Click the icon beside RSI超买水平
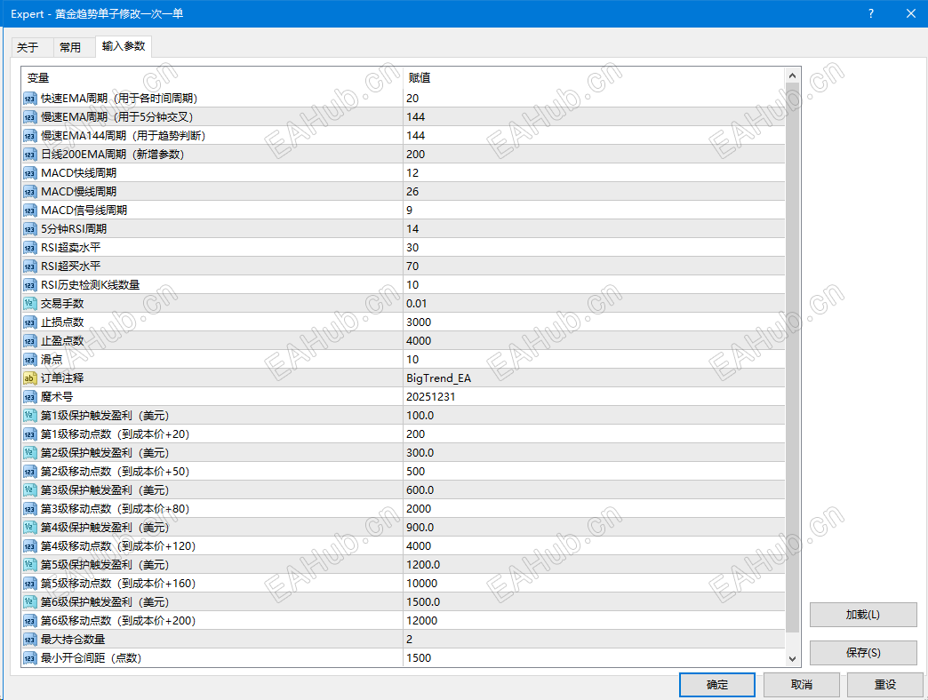Screen dimensions: 928x700 pos(29,266)
